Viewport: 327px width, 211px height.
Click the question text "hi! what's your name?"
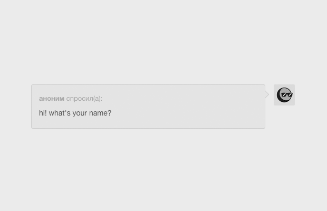tap(75, 113)
